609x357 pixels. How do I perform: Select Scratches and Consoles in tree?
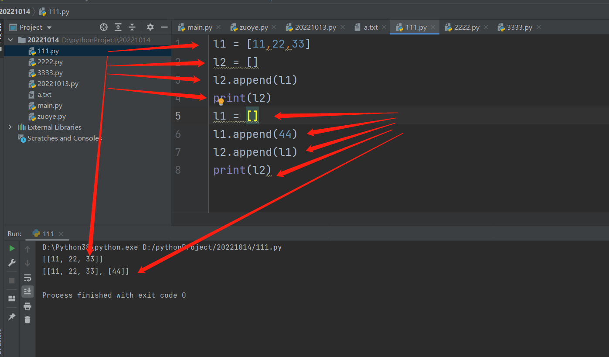click(x=65, y=138)
